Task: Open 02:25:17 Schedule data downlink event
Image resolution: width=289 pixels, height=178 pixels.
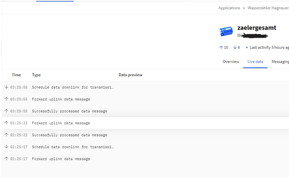Action: [145, 147]
